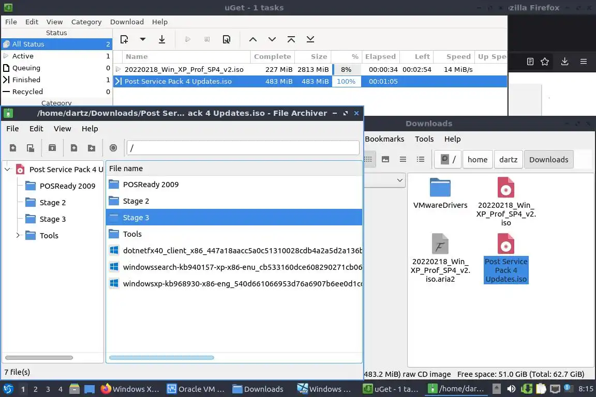Screen dimensions: 596x397
Task: Switch Downloads window to detailed list view
Action: click(x=421, y=160)
